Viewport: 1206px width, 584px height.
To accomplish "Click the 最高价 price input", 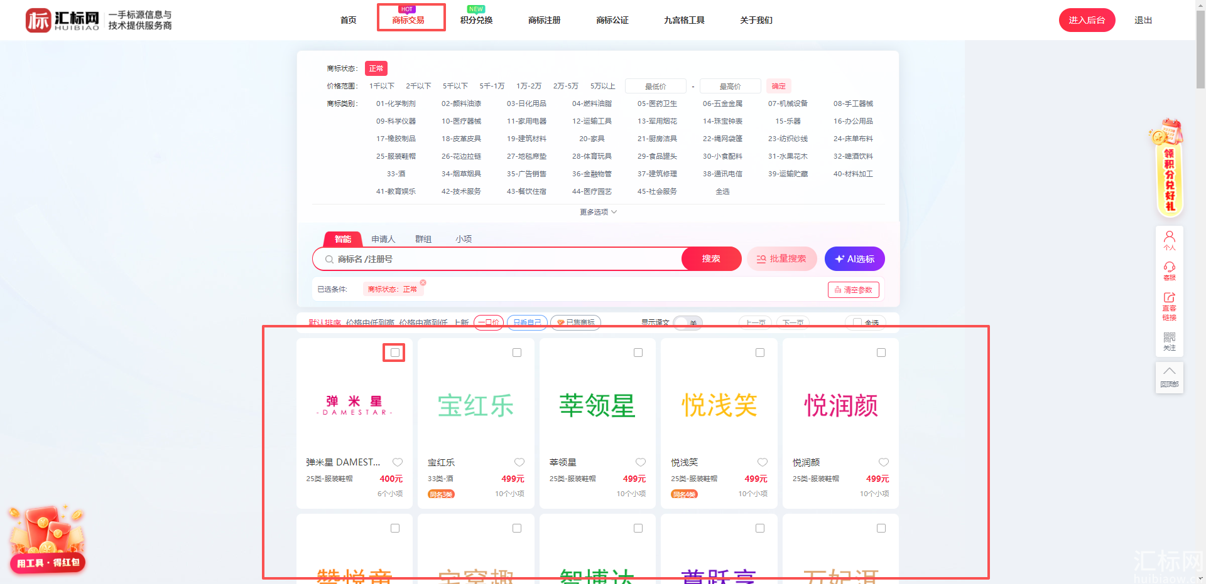I will (x=730, y=86).
